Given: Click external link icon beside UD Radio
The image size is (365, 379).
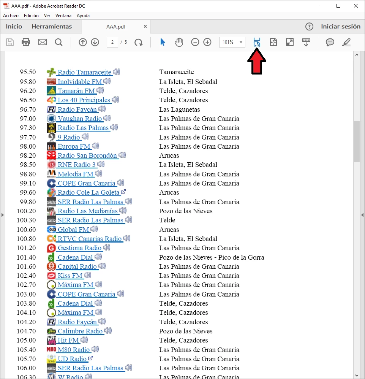Looking at the screenshot, I should tap(91, 358).
